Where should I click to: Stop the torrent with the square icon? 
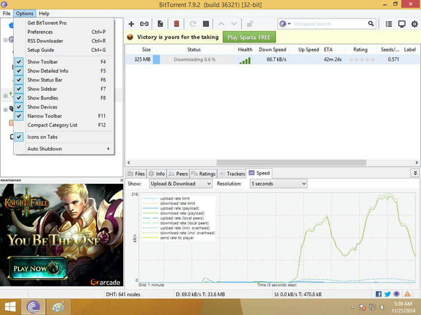[x=206, y=24]
